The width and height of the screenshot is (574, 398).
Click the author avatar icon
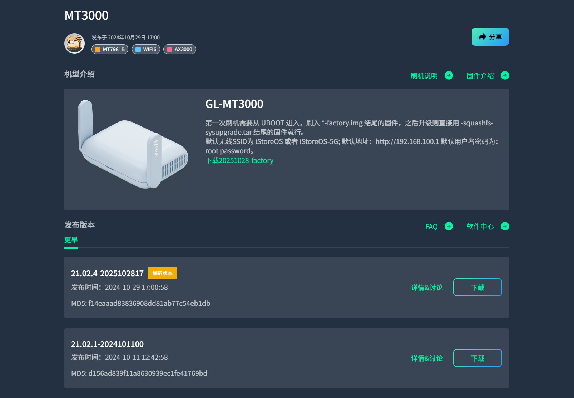(74, 44)
